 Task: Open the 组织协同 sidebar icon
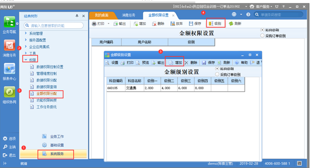click(x=9, y=92)
